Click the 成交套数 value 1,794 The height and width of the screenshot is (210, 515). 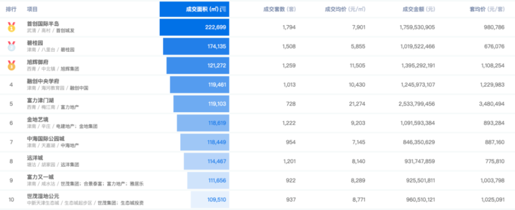tap(289, 27)
